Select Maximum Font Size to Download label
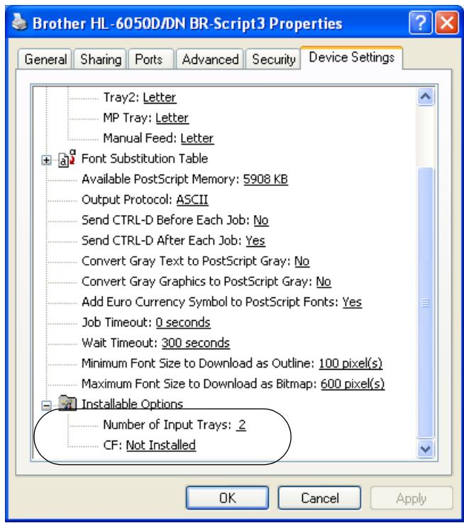Image resolution: width=464 pixels, height=523 pixels. click(x=199, y=384)
